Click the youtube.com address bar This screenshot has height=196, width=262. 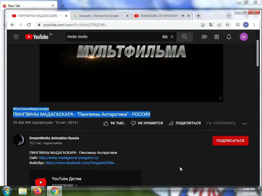point(117,25)
